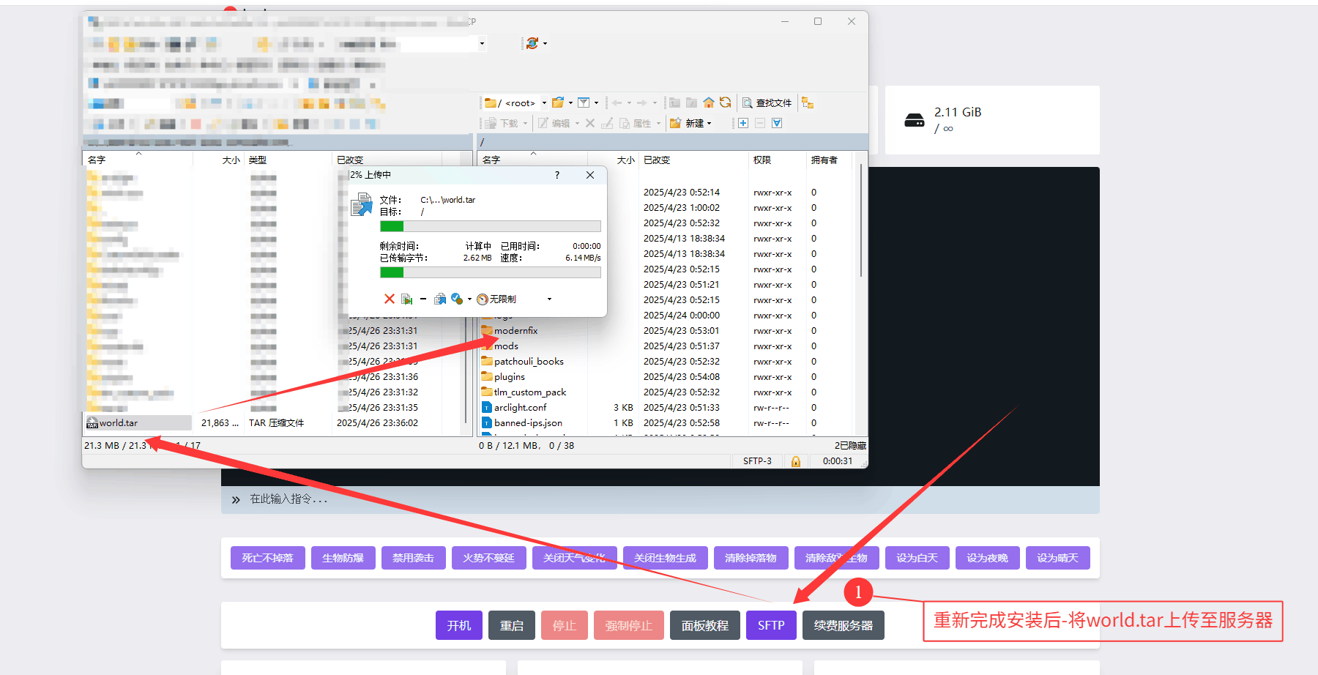Screen dimensions: 1318x675
Task: Click the lock icon in WinSCP status bar
Action: pyautogui.click(x=795, y=461)
